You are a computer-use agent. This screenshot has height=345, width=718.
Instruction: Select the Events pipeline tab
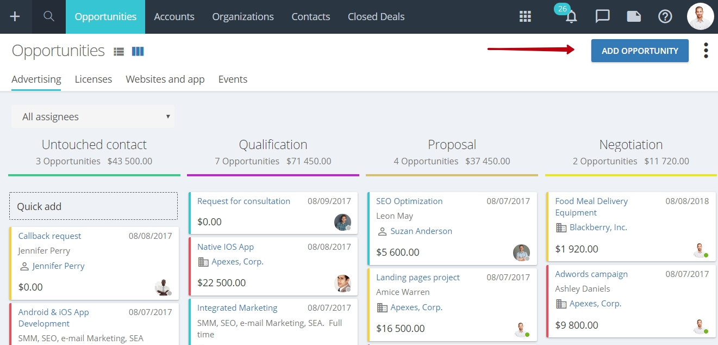pos(233,79)
